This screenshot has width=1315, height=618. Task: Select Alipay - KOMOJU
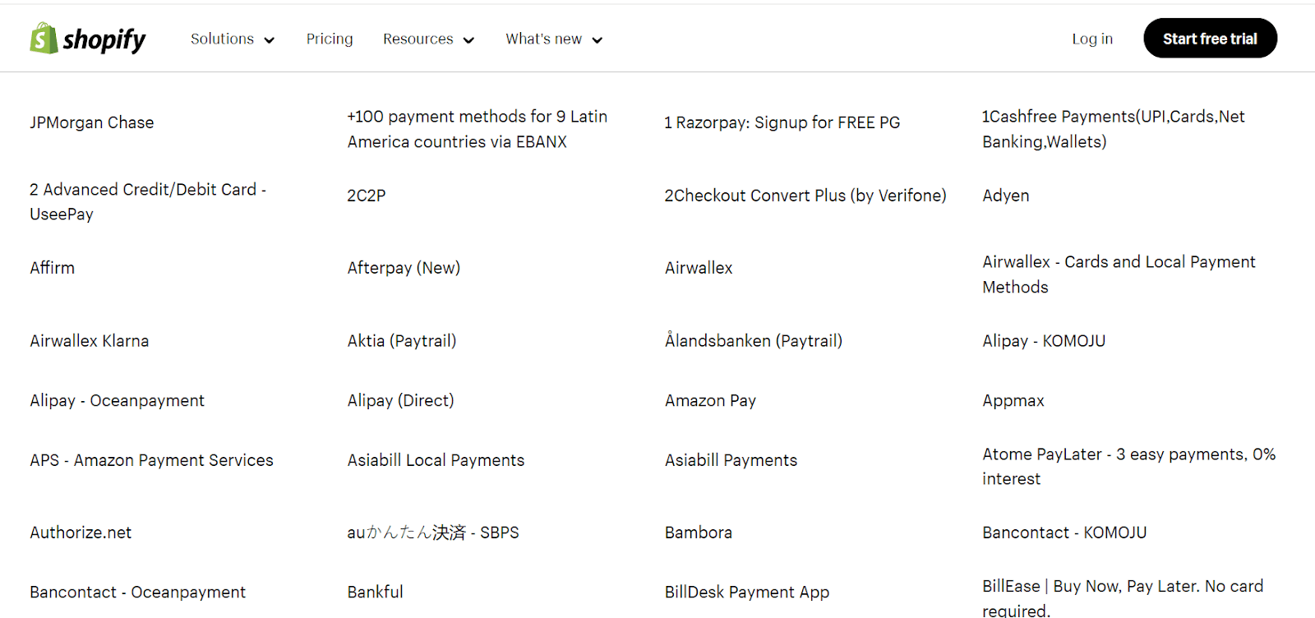1044,341
